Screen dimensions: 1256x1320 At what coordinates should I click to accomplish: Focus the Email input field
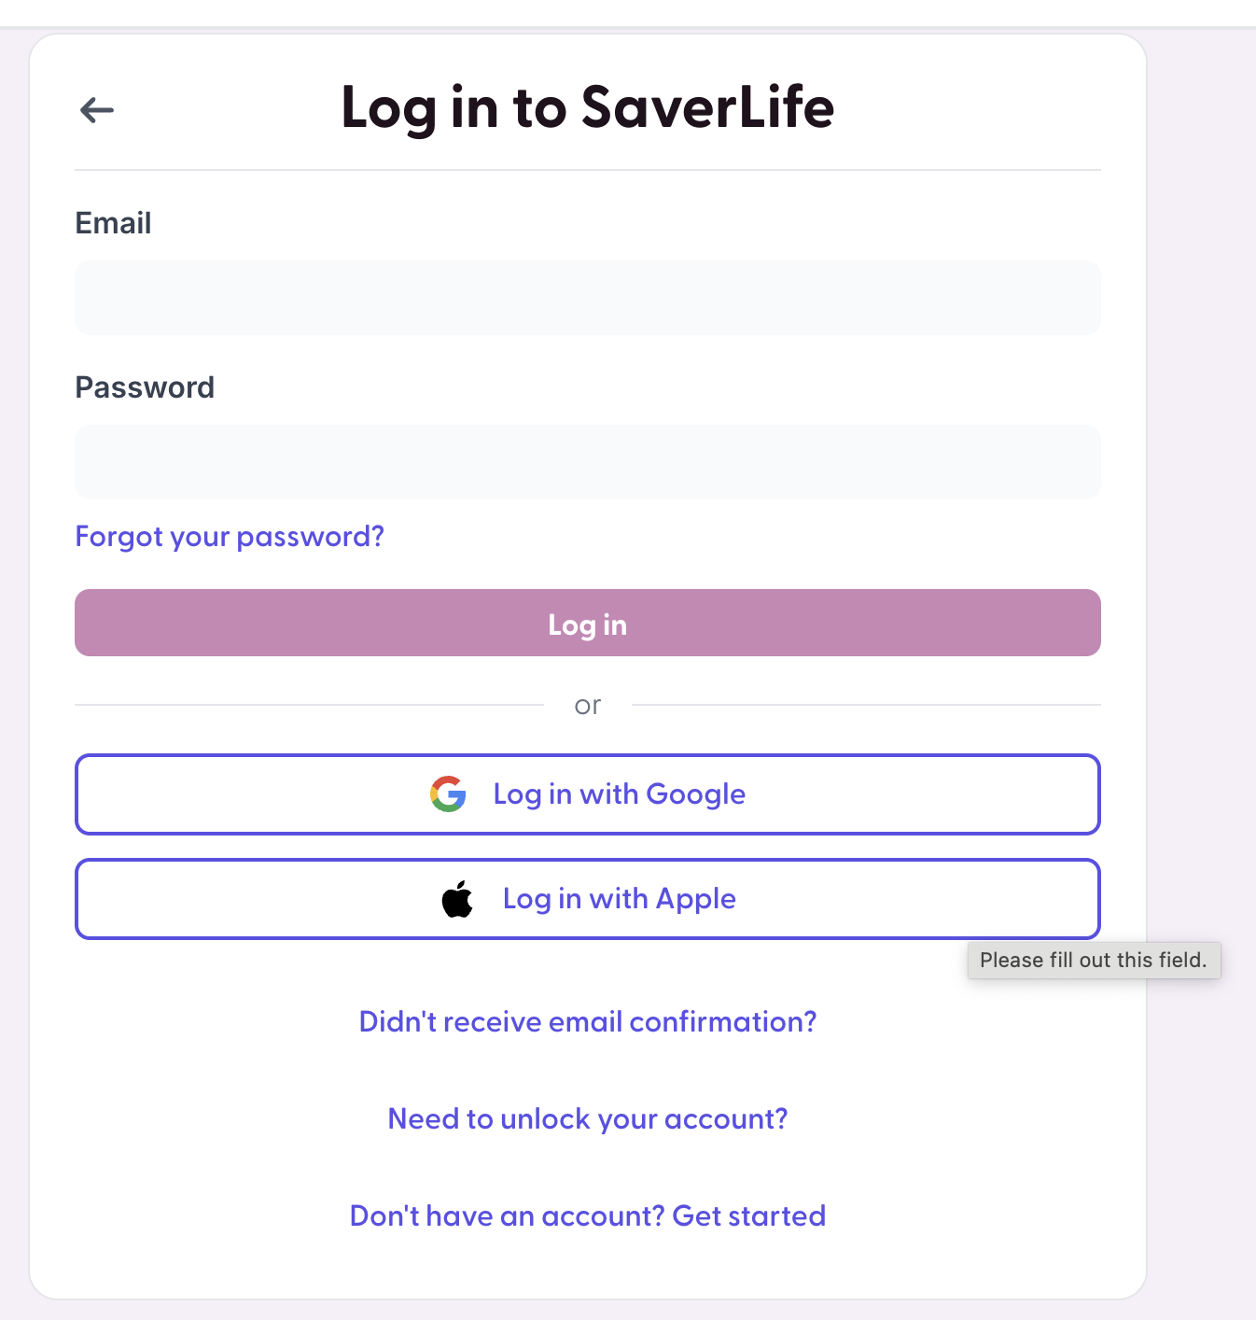pos(588,298)
